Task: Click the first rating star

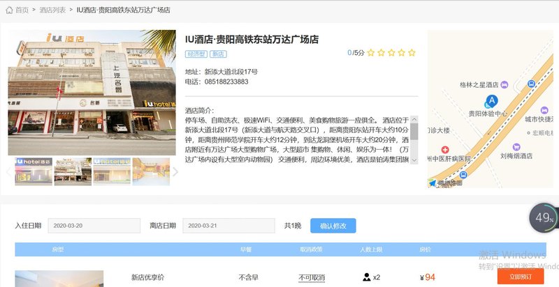Action: coord(371,52)
